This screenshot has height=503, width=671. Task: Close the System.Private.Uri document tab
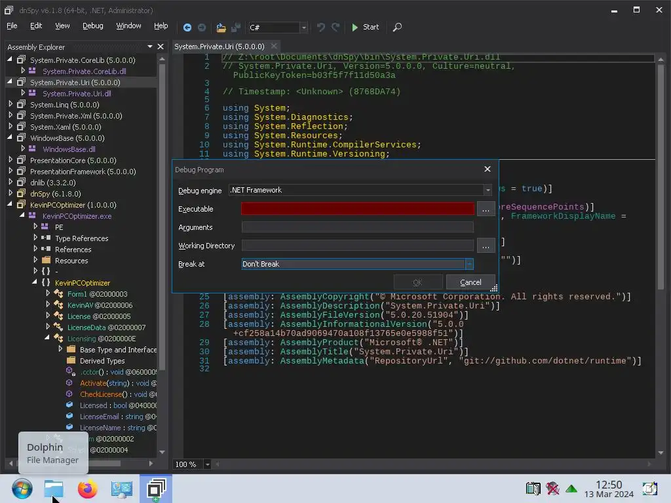pyautogui.click(x=274, y=46)
